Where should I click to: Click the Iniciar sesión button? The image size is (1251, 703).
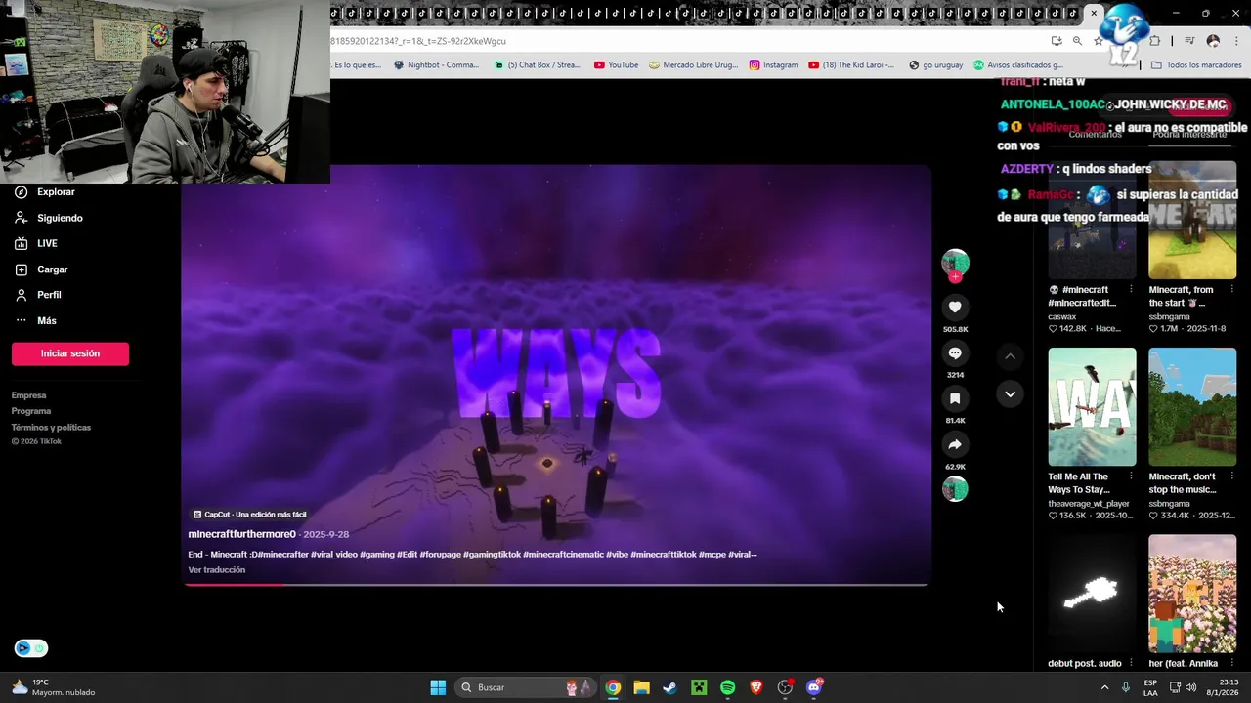(70, 353)
